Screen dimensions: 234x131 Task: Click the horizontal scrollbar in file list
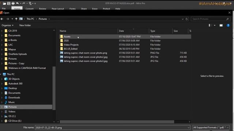click(x=117, y=122)
